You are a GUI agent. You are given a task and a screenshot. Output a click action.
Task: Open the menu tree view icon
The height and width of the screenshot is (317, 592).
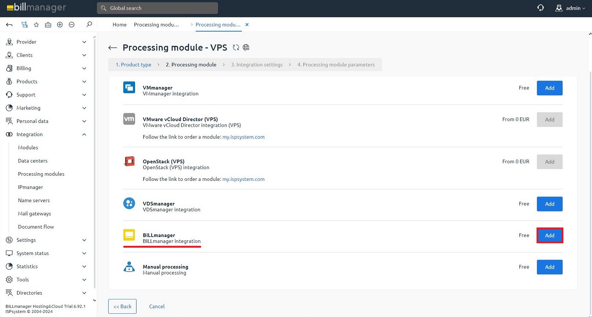(x=25, y=25)
